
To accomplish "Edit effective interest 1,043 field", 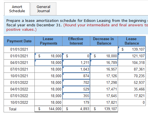I will pyautogui.click(x=76, y=69).
